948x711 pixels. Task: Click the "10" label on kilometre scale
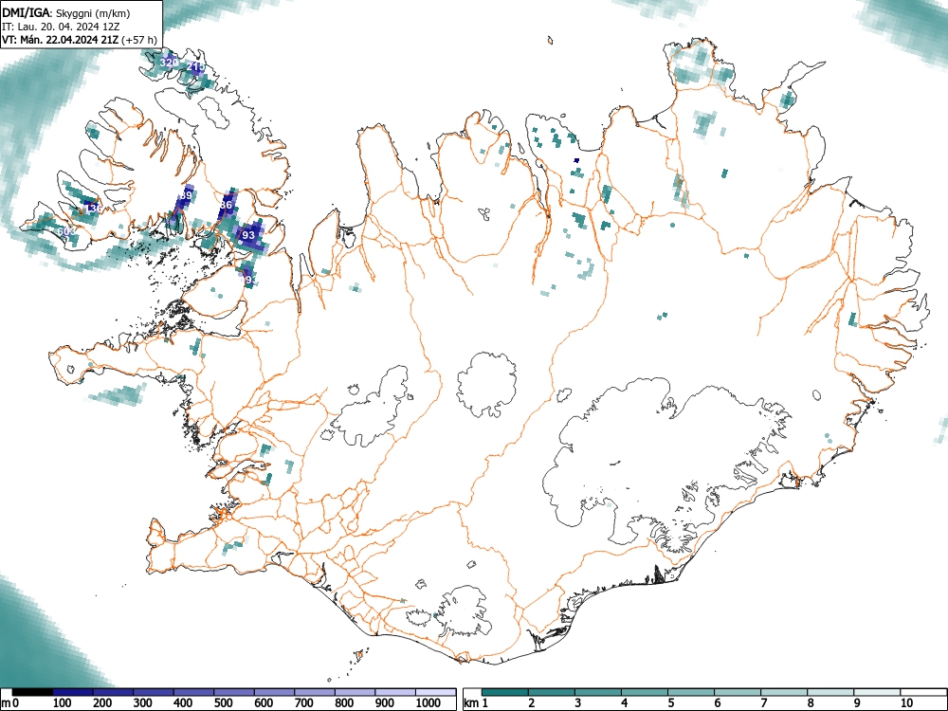tap(906, 702)
